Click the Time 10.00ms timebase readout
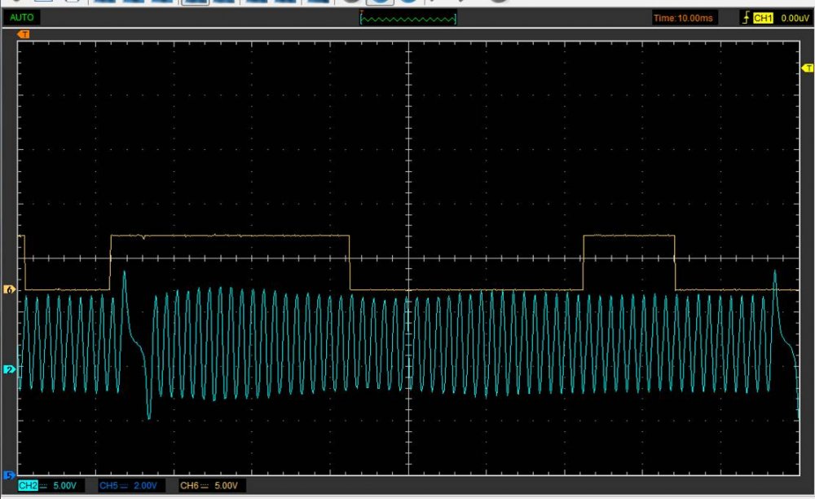The height and width of the screenshot is (499, 815). coord(684,17)
